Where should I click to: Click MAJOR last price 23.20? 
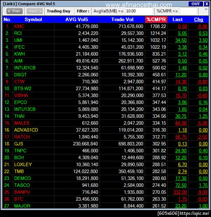(x=181, y=206)
